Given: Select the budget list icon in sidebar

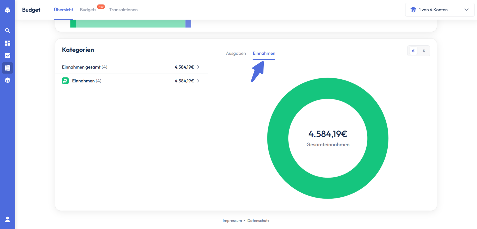Looking at the screenshot, I should pyautogui.click(x=8, y=68).
